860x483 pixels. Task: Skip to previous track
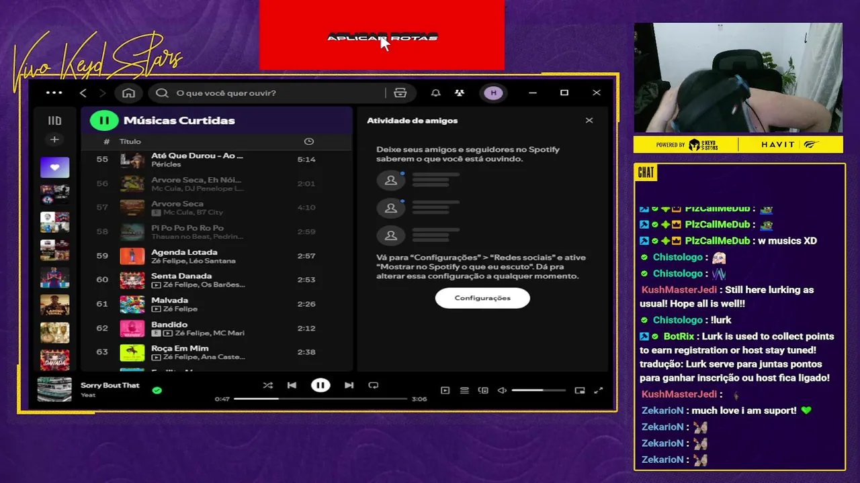tap(292, 385)
